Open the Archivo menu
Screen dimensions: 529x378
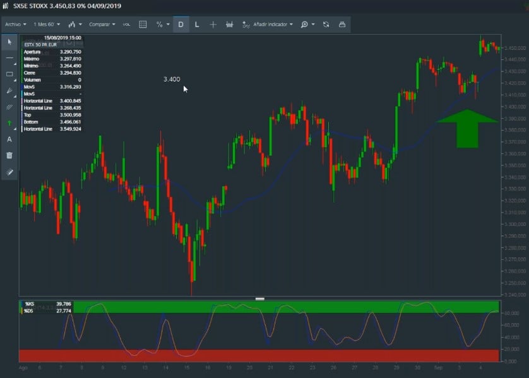(x=16, y=25)
